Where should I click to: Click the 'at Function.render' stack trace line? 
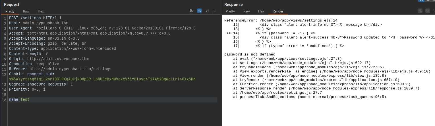click(322, 84)
